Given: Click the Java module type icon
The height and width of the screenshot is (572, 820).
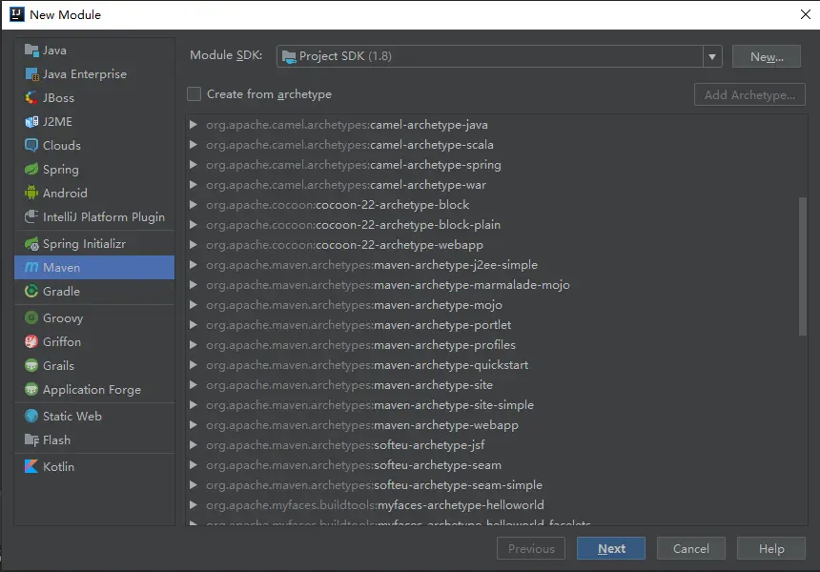Looking at the screenshot, I should pyautogui.click(x=31, y=51).
